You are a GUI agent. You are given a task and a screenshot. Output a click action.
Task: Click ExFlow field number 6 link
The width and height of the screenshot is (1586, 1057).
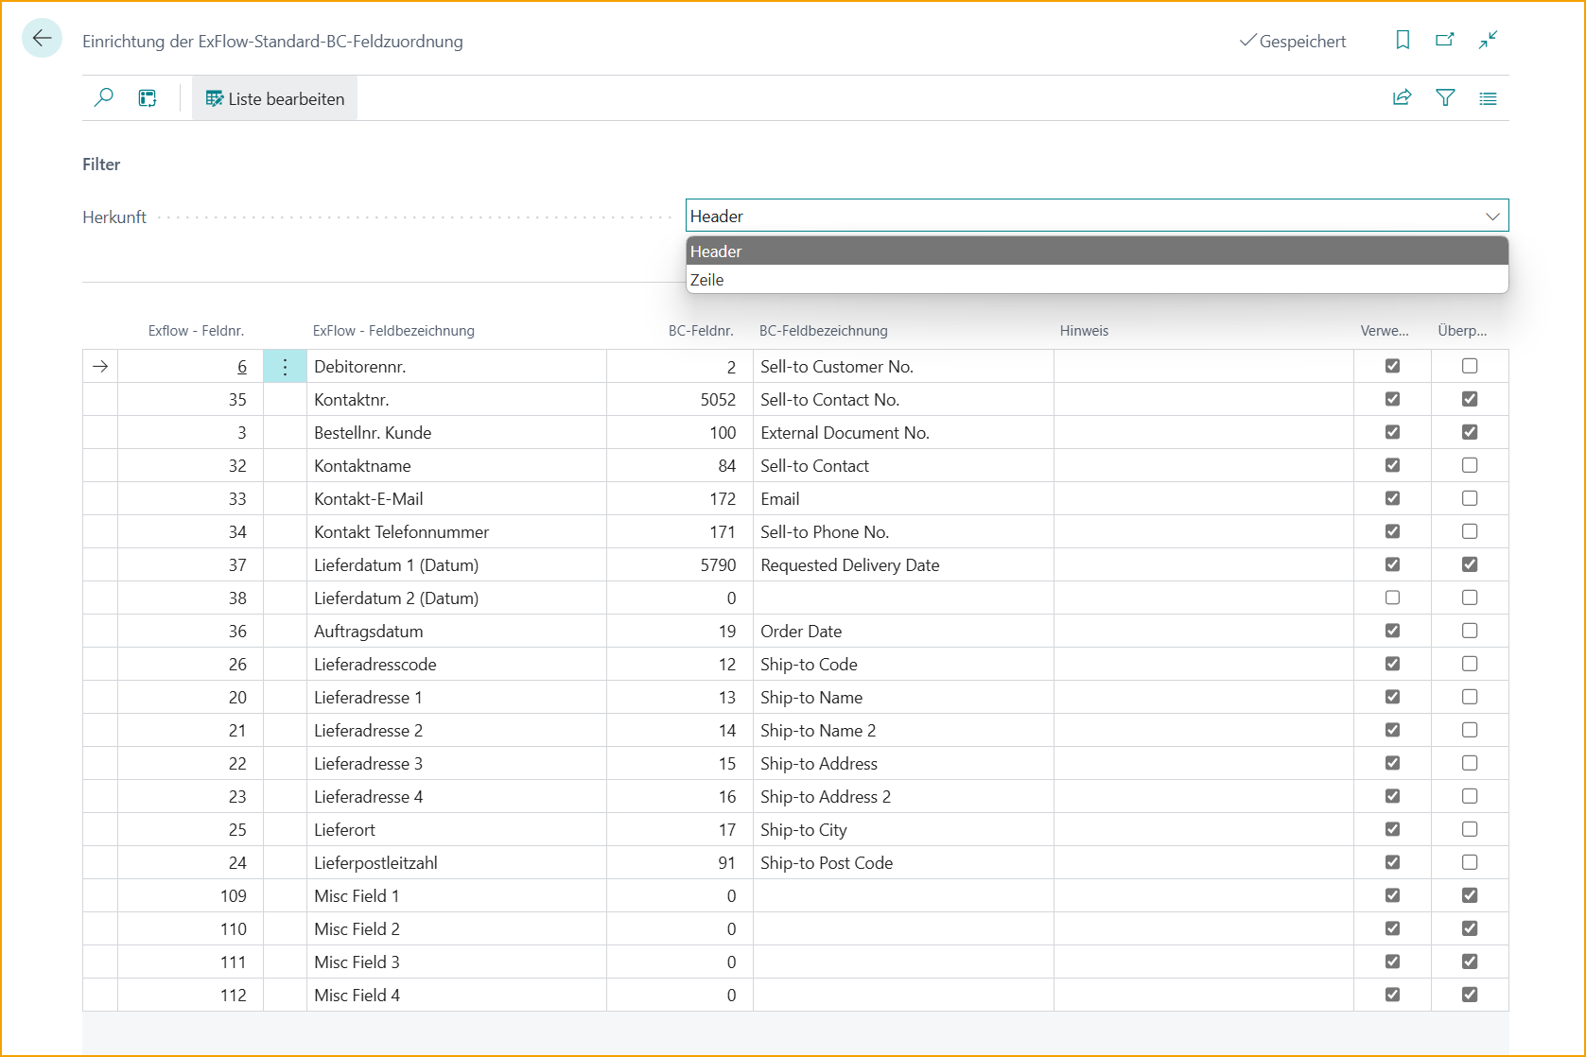pos(242,367)
